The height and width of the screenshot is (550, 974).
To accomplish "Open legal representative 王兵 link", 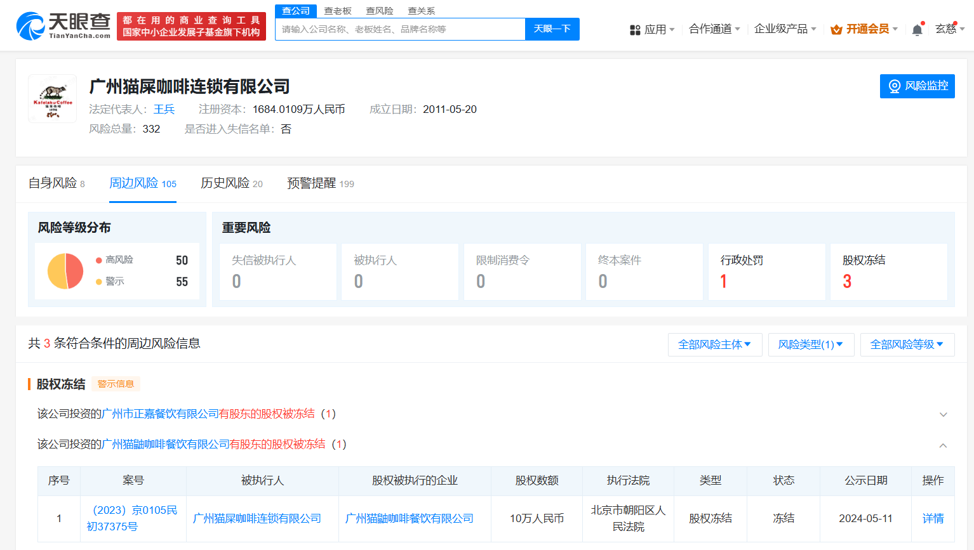I will point(164,109).
